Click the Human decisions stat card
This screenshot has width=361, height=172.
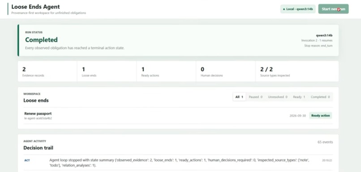click(x=225, y=71)
